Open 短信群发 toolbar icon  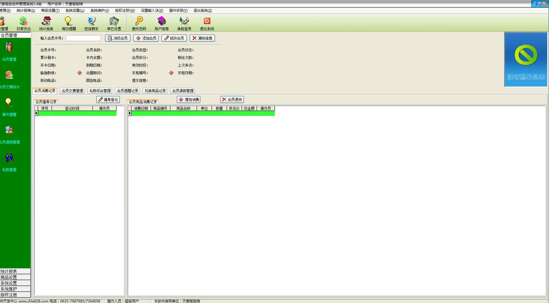[x=91, y=23]
